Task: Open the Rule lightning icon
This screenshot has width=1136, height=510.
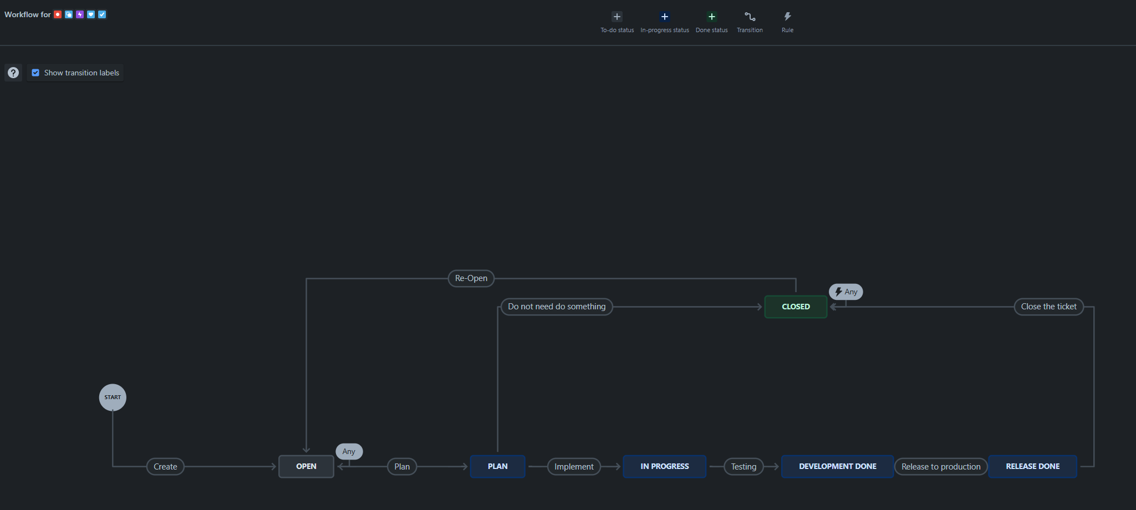Action: click(787, 17)
